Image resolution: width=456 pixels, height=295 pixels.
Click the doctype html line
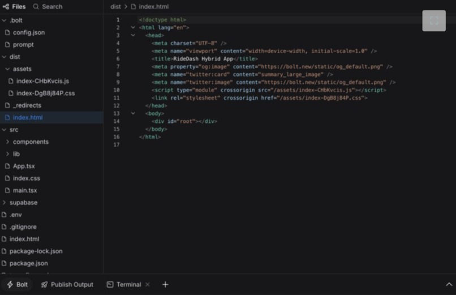coord(162,20)
